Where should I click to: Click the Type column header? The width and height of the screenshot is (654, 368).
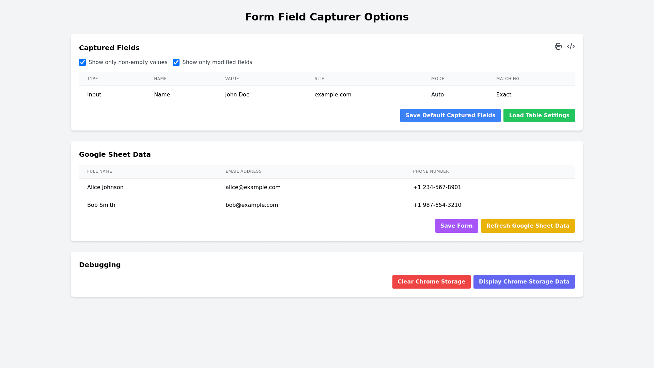click(93, 79)
